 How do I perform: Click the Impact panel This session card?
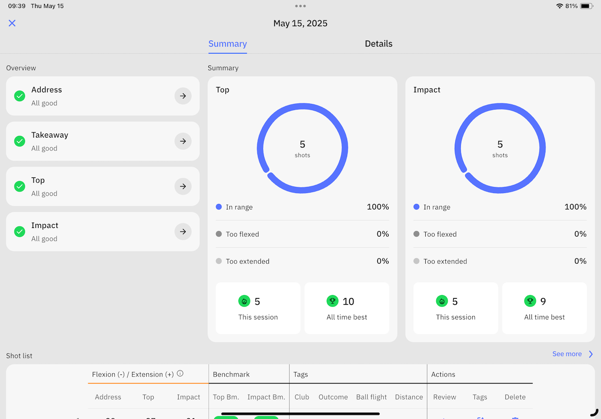click(x=456, y=308)
